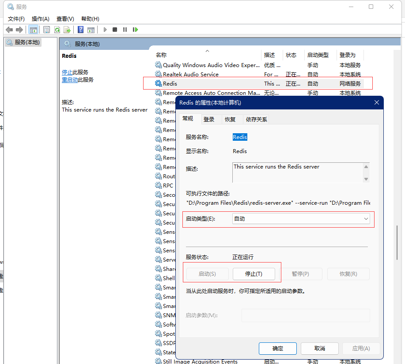Click the gear icon beside Redis row

tap(158, 83)
